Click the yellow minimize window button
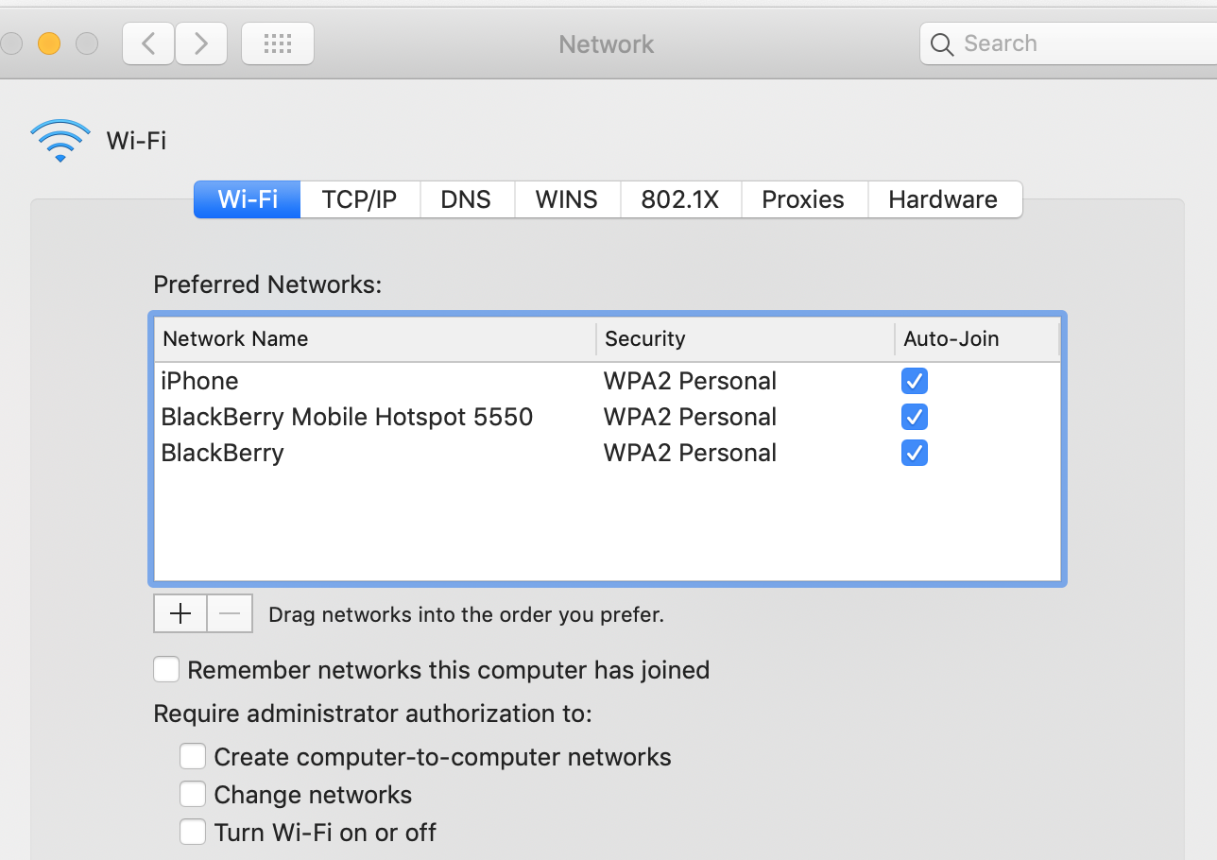This screenshot has width=1217, height=860. click(x=49, y=43)
